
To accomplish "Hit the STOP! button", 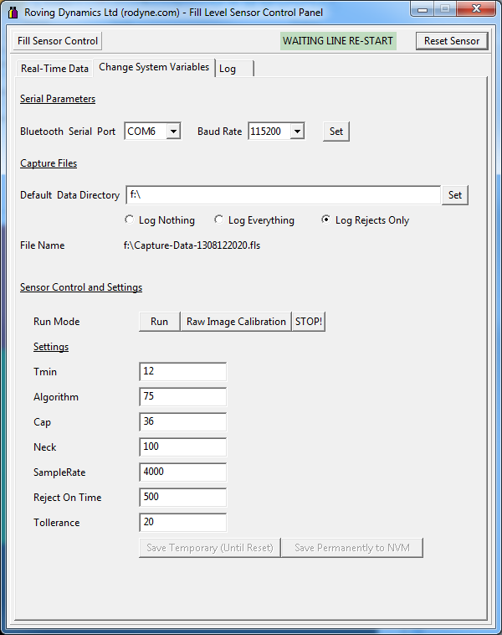I will click(309, 322).
